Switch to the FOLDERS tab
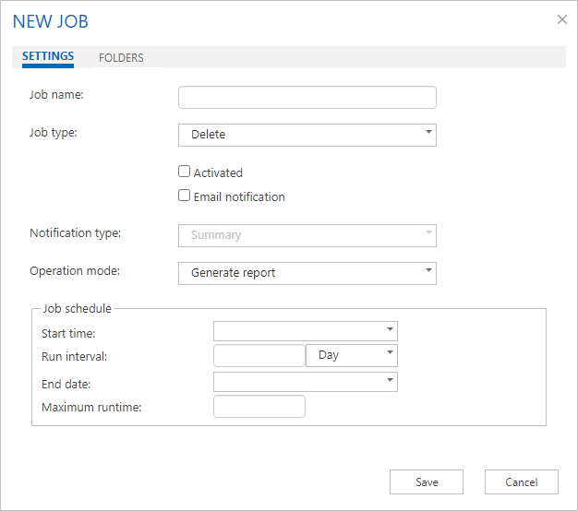The width and height of the screenshot is (578, 511). pyautogui.click(x=121, y=58)
